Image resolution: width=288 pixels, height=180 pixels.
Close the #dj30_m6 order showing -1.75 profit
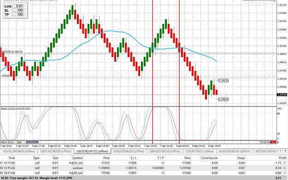coord(285,163)
